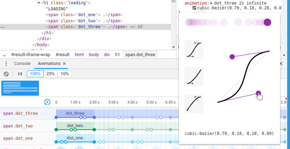Click the Styles pane scrollbar down arrow
290x149 pixels.
click(284, 55)
